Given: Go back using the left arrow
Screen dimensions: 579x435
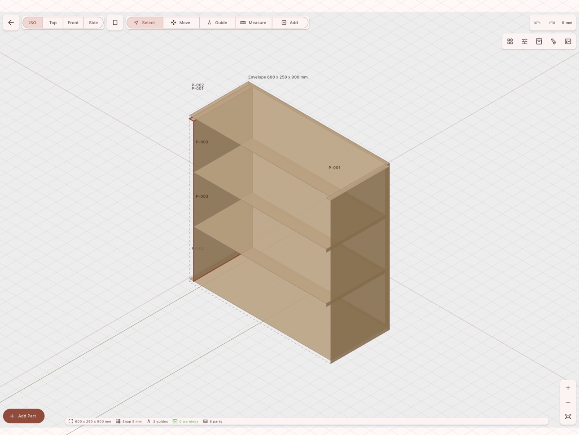Looking at the screenshot, I should (x=11, y=22).
